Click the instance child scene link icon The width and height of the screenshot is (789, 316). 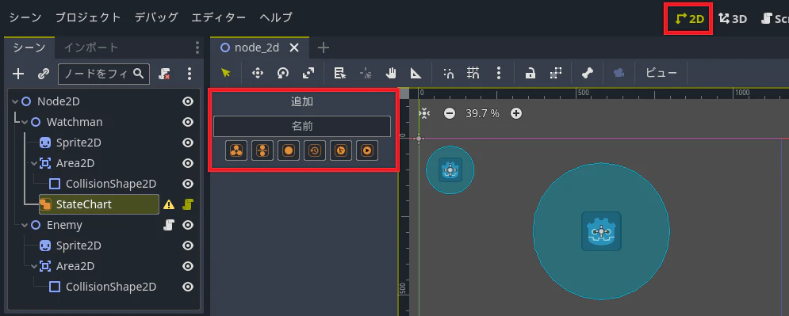tap(44, 74)
